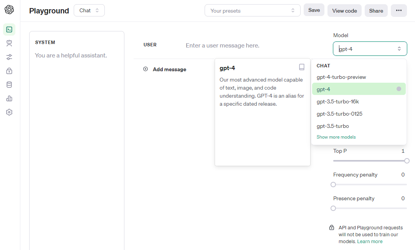Viewport: 415px width, 250px height.
Task: Click the Frequency penalty slider handle
Action: pyautogui.click(x=333, y=185)
